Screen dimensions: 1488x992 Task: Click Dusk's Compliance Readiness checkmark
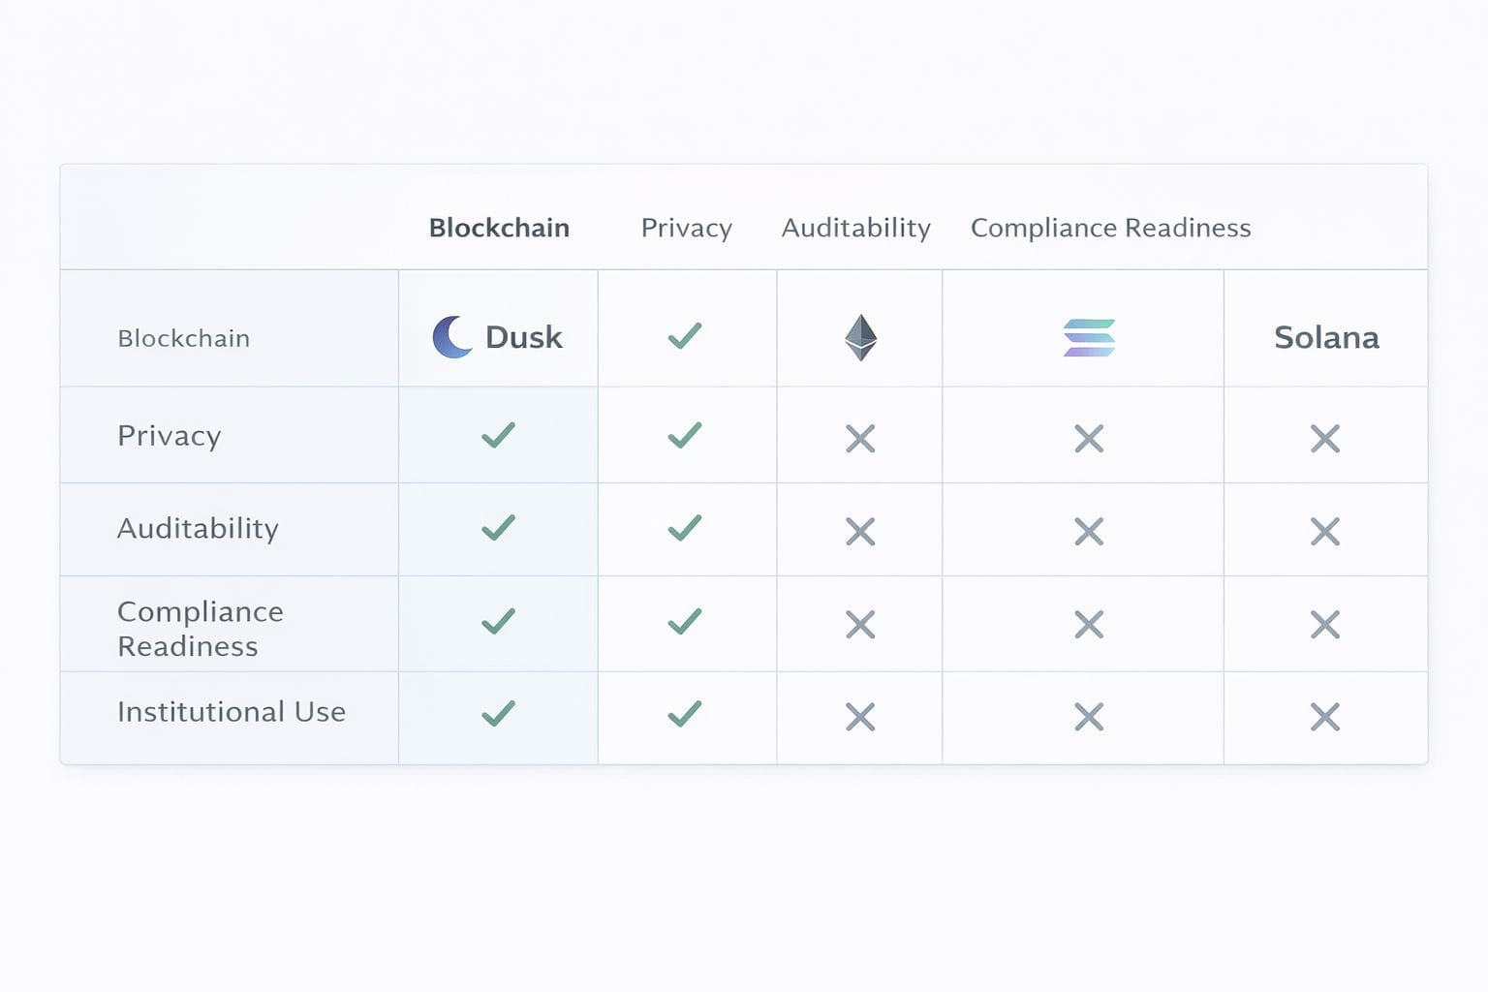point(498,621)
